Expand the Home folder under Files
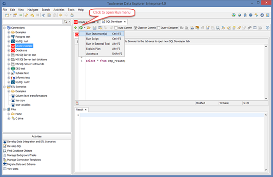 [x=9, y=114]
